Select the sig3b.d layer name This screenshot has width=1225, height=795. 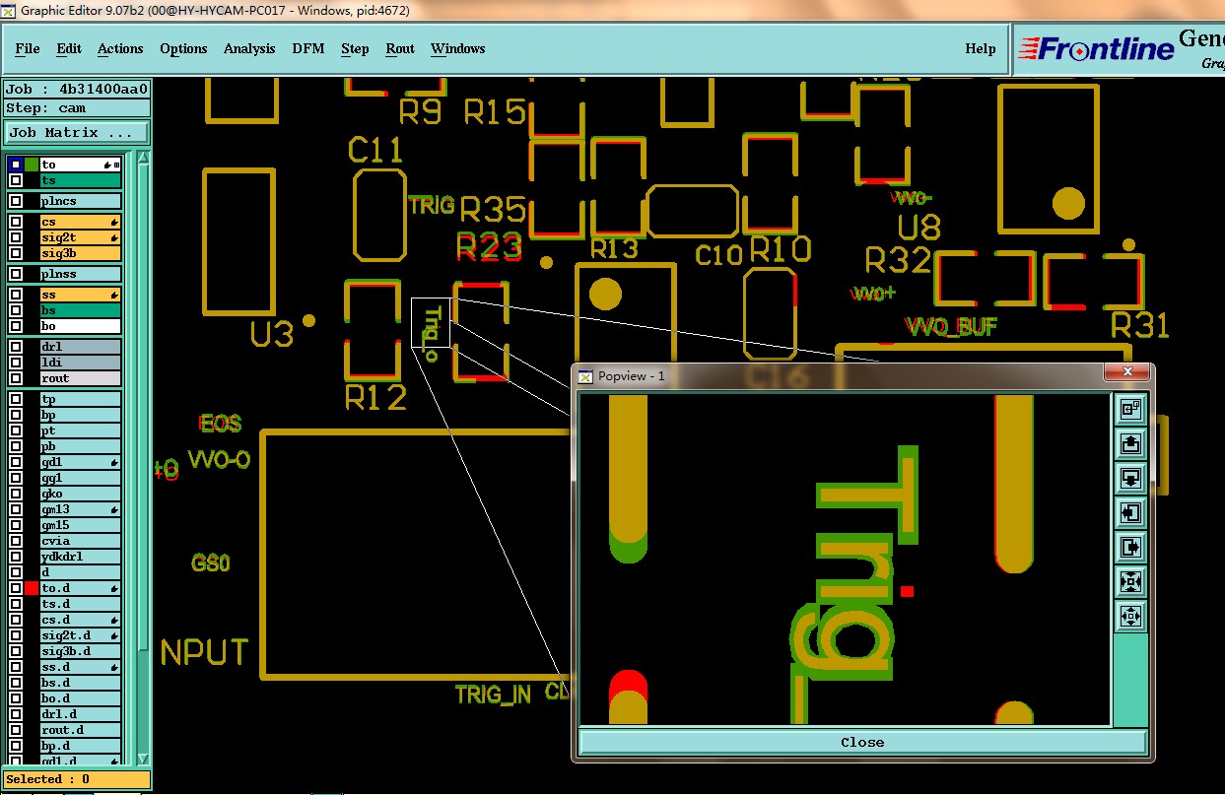tap(81, 651)
